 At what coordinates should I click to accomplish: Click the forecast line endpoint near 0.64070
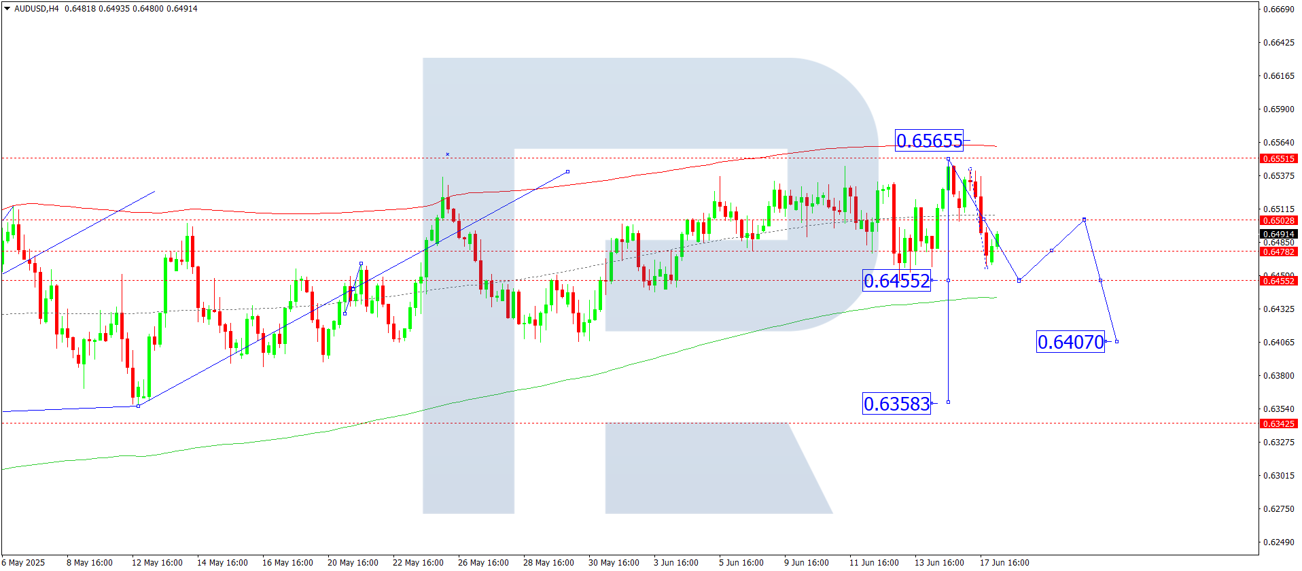1116,341
